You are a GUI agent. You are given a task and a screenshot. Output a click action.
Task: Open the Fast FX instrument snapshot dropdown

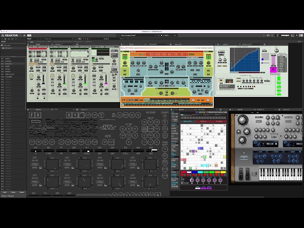click(x=156, y=44)
